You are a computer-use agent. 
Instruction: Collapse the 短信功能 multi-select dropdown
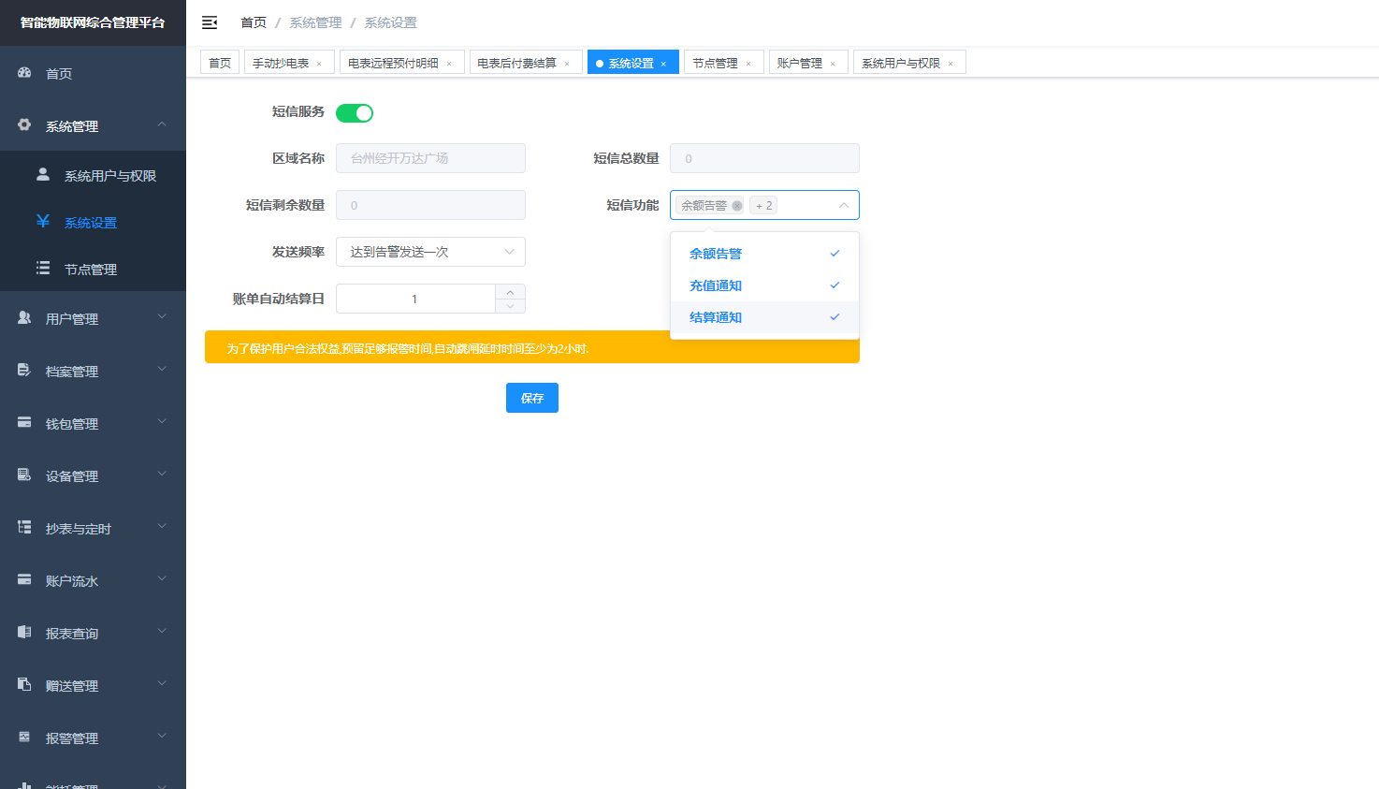843,205
